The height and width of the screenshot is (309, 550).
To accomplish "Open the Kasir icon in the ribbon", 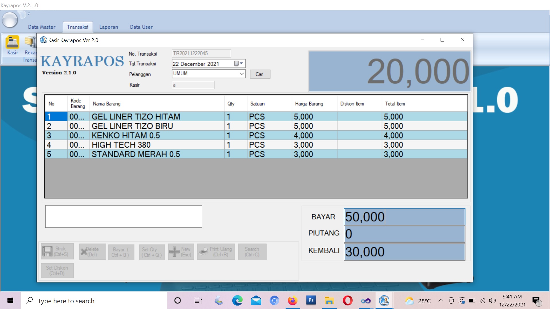I will click(x=12, y=45).
